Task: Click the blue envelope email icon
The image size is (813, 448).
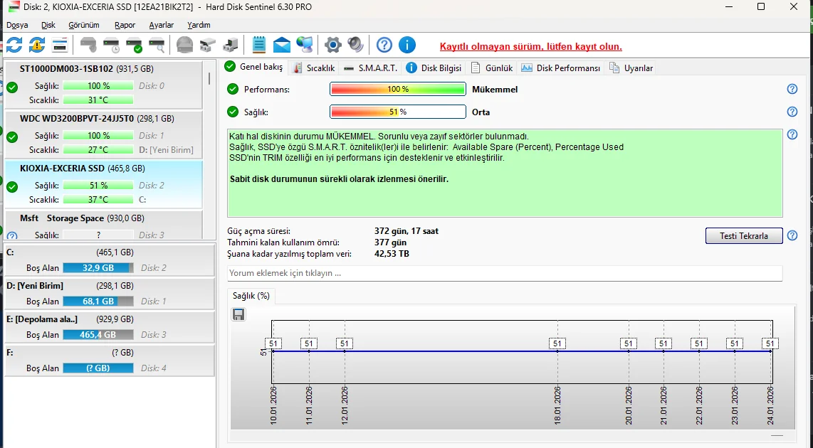Action: 282,46
